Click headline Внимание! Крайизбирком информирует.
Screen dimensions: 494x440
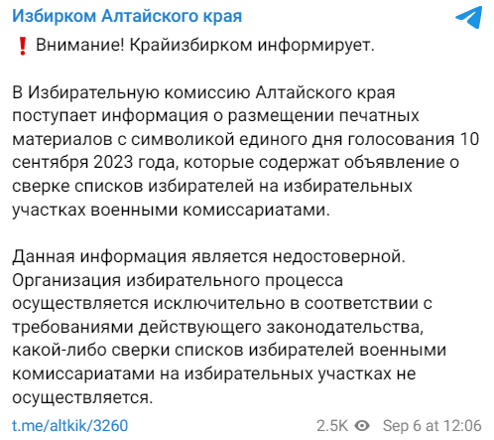tap(205, 45)
